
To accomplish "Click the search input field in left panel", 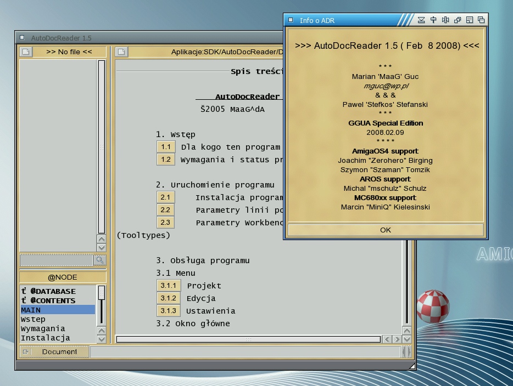I will [x=56, y=260].
